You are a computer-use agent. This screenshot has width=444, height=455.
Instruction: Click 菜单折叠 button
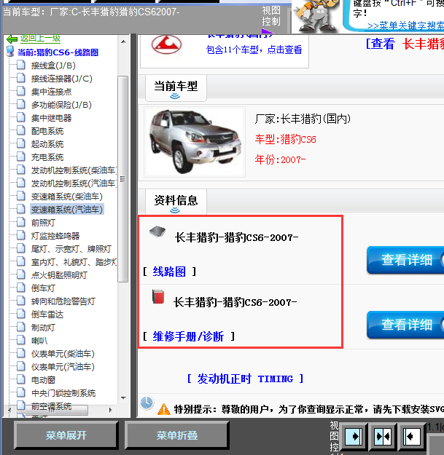[177, 435]
